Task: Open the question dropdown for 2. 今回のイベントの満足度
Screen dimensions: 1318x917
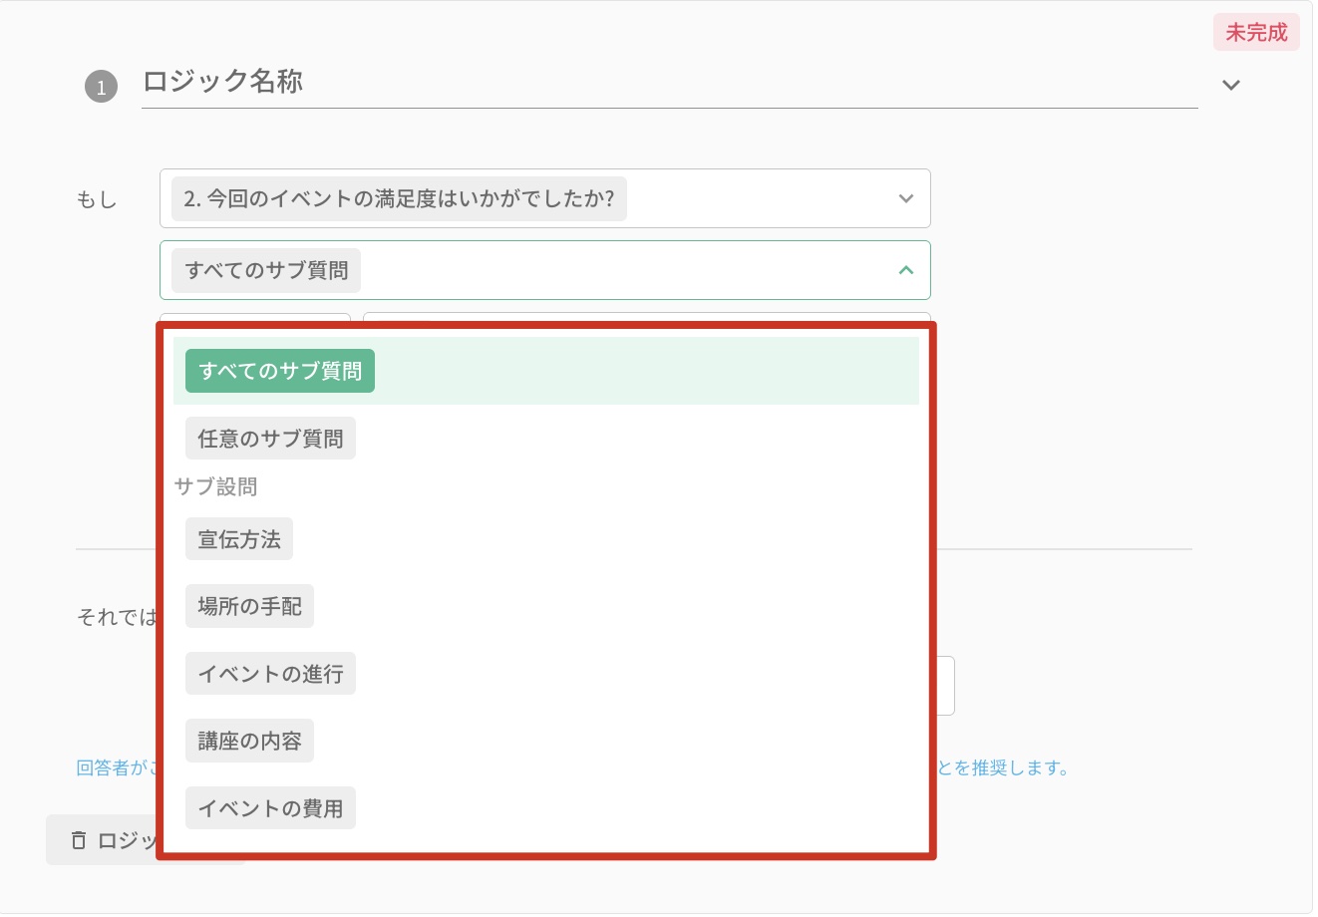Action: pyautogui.click(x=545, y=198)
